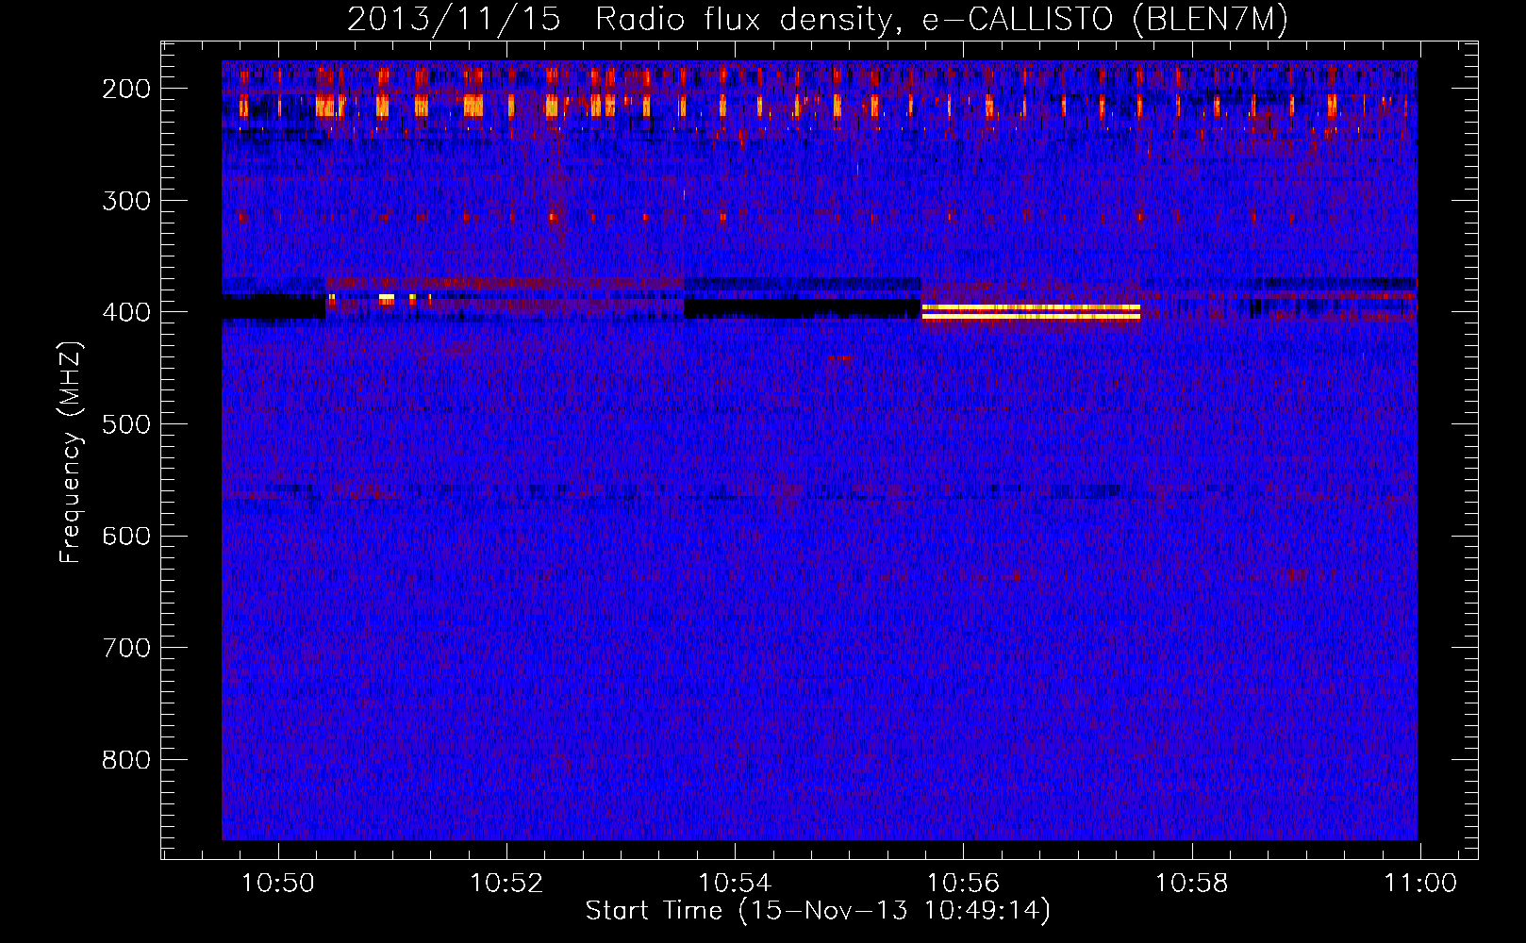Screen dimensions: 1526x943
Task: Click the 10:52 time tick label
Action: pyautogui.click(x=506, y=884)
